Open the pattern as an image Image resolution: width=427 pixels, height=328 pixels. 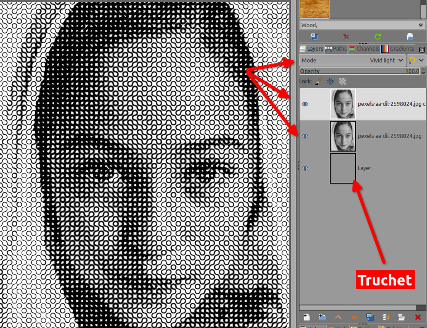410,36
